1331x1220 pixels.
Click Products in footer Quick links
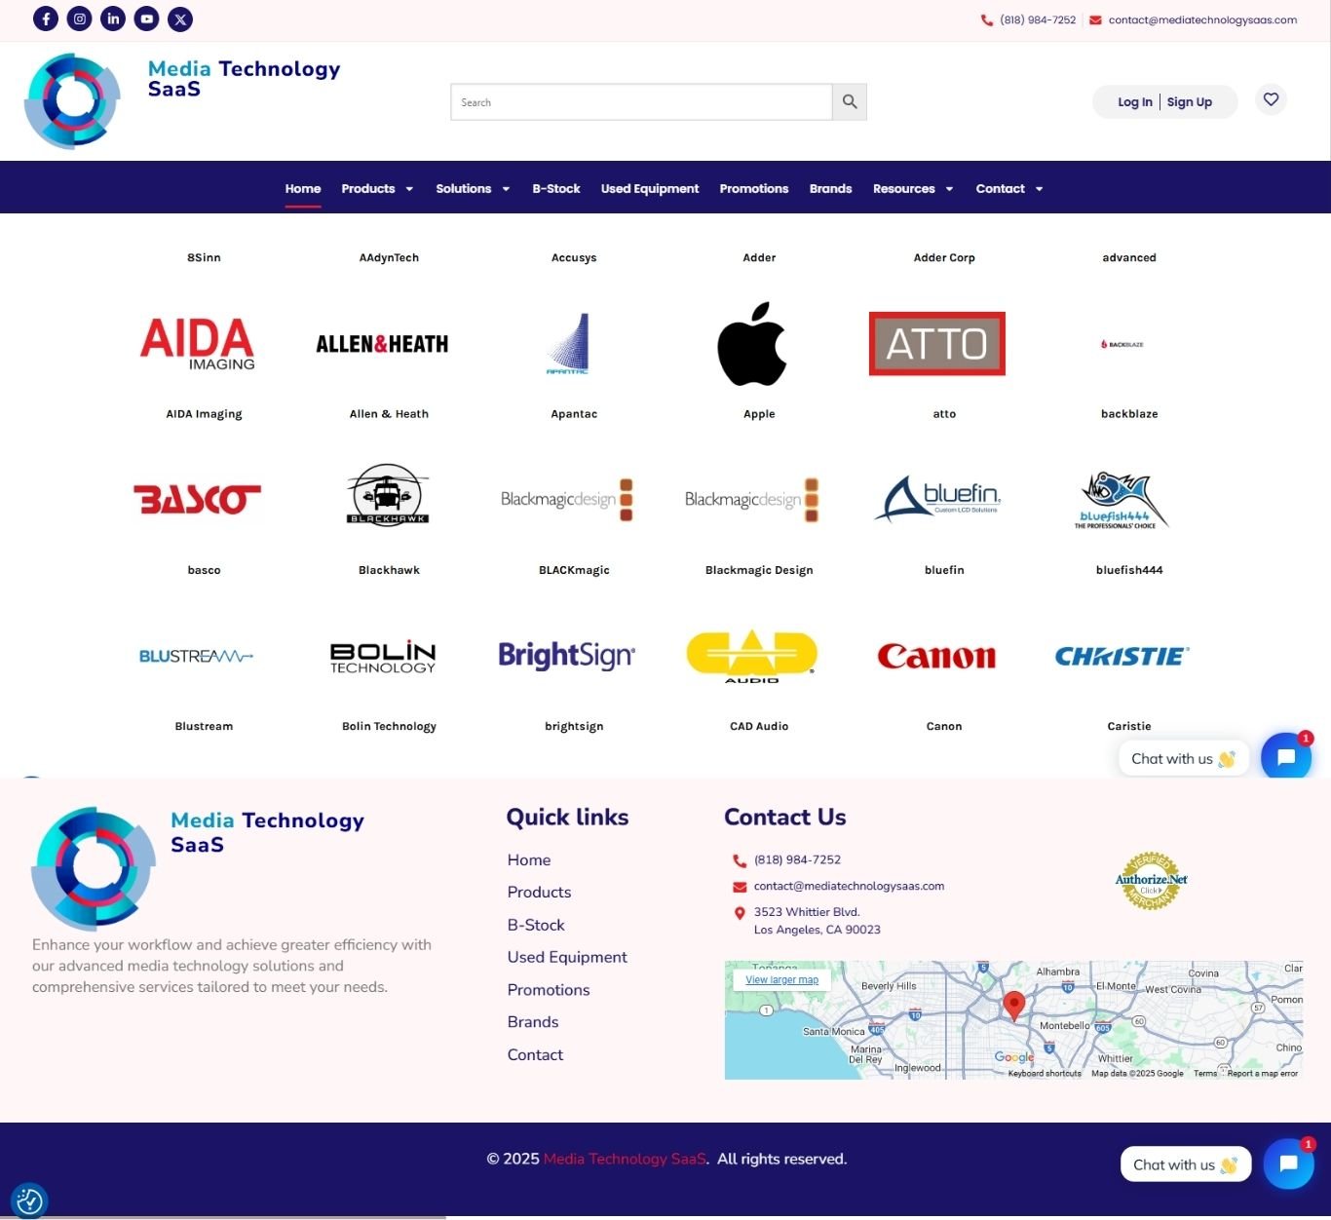tap(539, 893)
